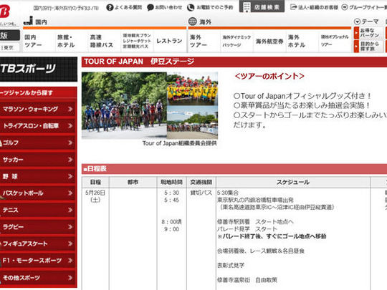Viewport: 387px width, 290px height.
Task: Click the TOUR OF JAPAN 伊豆ステージ heading
Action: pos(139,62)
